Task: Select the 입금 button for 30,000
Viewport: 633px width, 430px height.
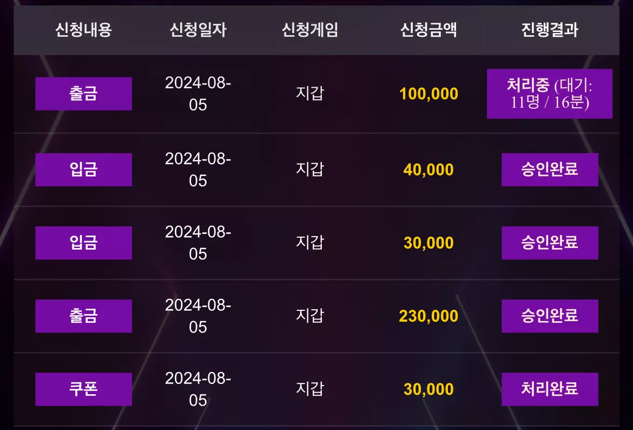Action: [83, 243]
